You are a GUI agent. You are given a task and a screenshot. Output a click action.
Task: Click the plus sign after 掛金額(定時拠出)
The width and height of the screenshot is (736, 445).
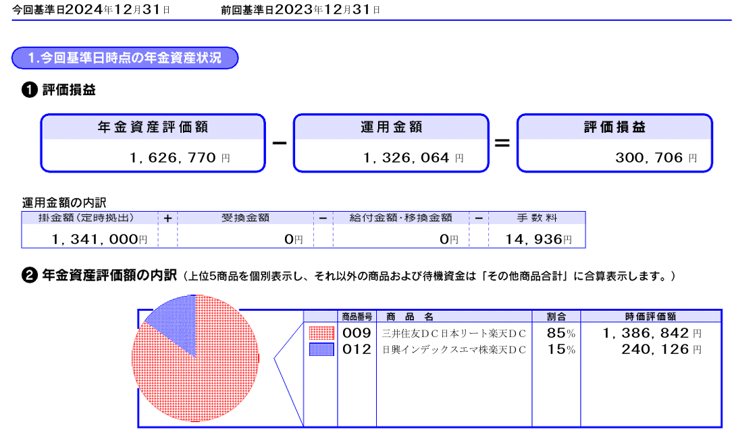point(167,218)
